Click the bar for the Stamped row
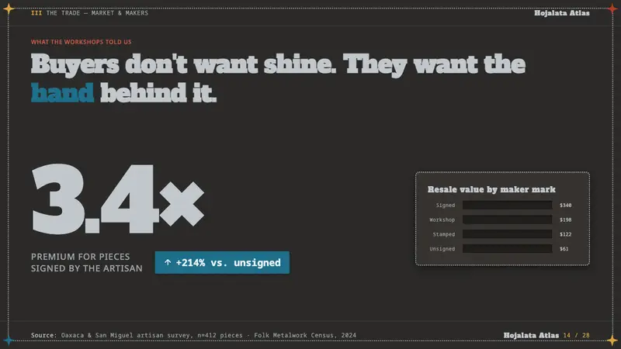621x349 pixels. point(508,234)
